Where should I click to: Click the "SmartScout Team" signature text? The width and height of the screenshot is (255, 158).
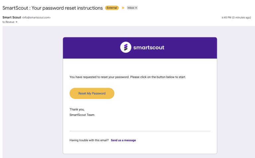pyautogui.click(x=82, y=115)
